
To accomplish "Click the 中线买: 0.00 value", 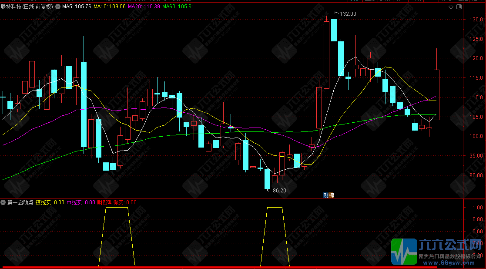I will (81, 203).
